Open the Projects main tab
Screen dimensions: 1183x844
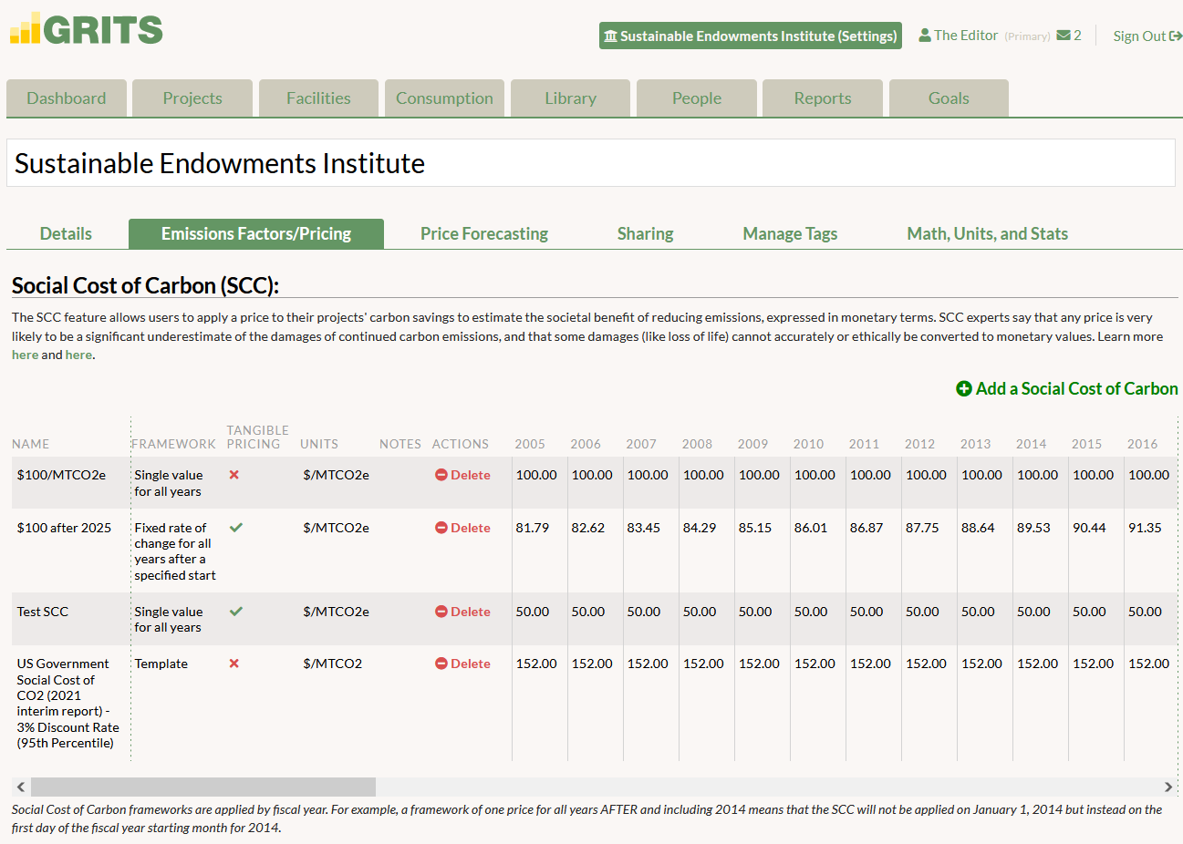pos(192,98)
